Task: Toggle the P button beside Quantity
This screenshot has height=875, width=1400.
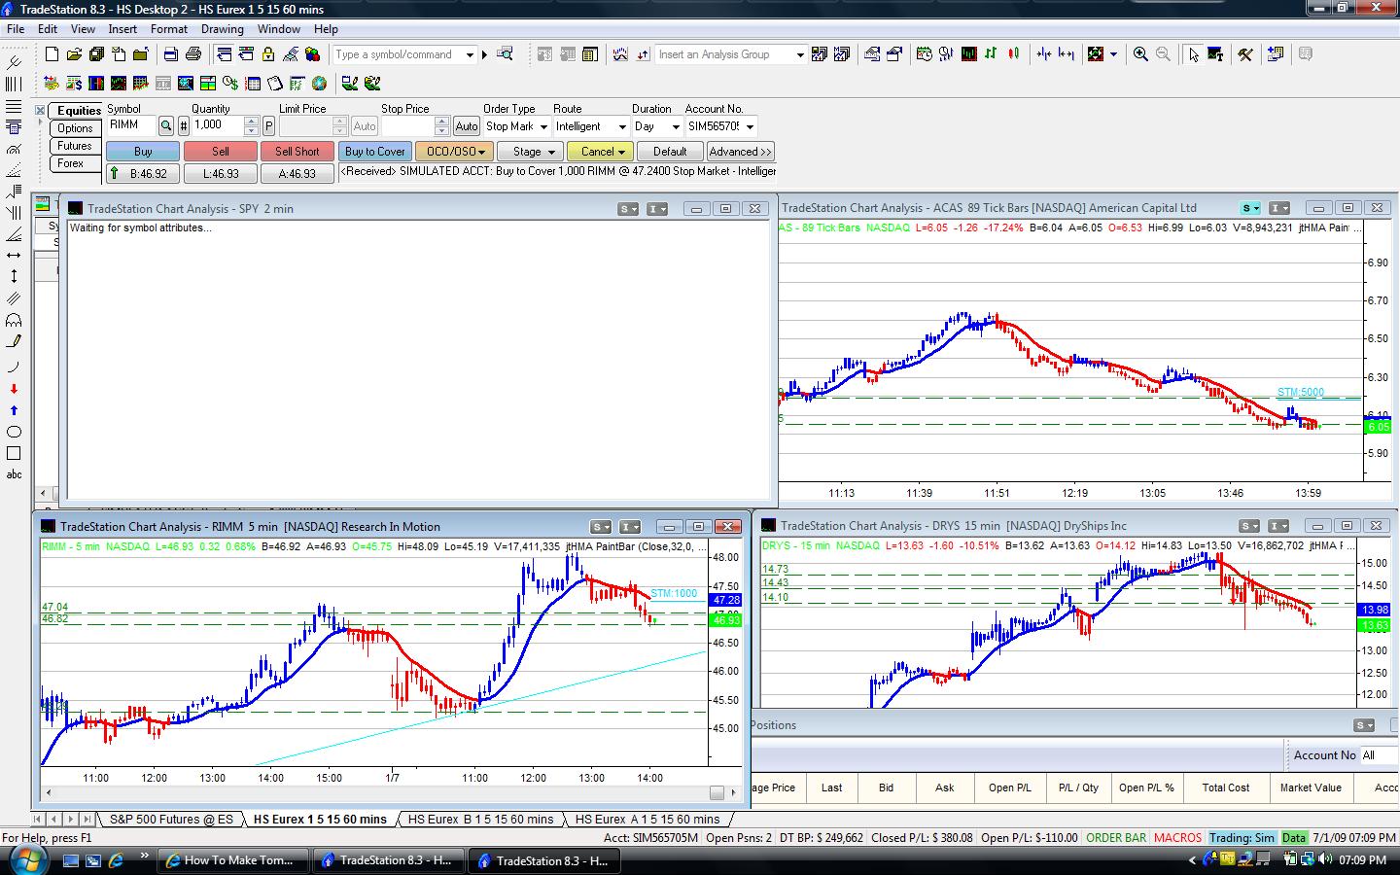Action: pos(268,125)
